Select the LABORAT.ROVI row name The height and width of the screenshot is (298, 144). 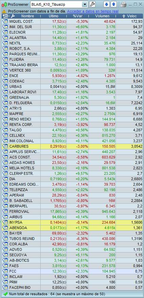tap(23, 92)
